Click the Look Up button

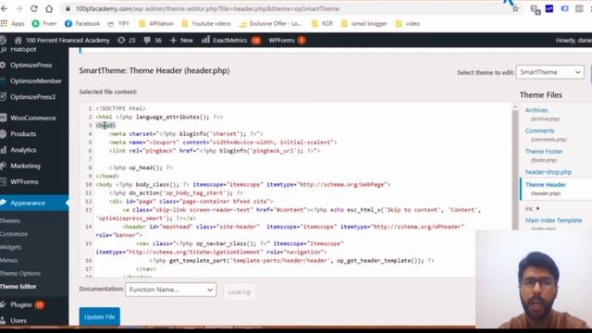point(239,292)
